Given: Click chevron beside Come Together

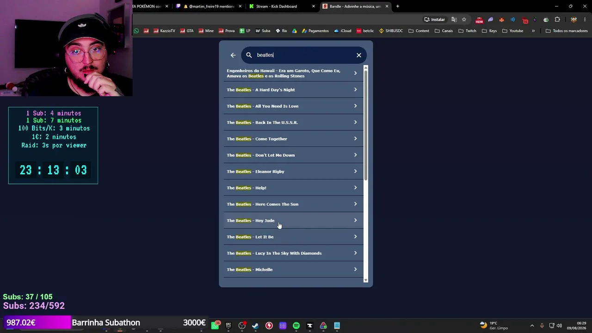Looking at the screenshot, I should [355, 139].
